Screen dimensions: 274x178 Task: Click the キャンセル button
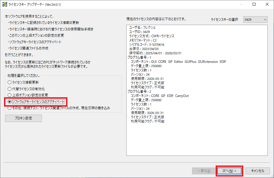click(257, 171)
